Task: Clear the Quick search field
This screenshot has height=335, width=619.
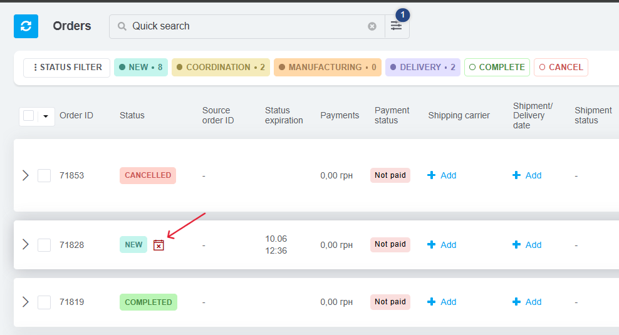Action: coord(372,26)
